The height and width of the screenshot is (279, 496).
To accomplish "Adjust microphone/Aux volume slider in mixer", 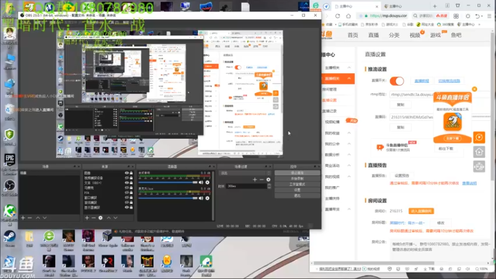I will click(167, 198).
